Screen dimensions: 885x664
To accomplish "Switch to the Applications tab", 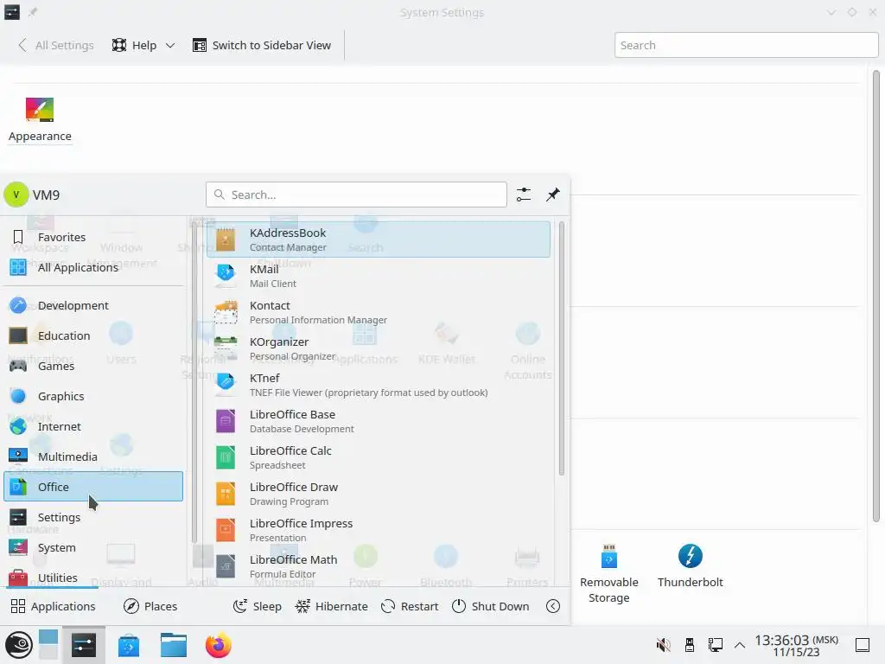I will click(x=53, y=606).
